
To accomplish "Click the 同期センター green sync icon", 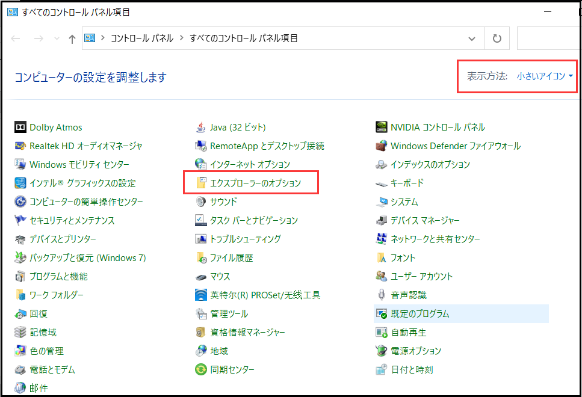I will (x=201, y=369).
